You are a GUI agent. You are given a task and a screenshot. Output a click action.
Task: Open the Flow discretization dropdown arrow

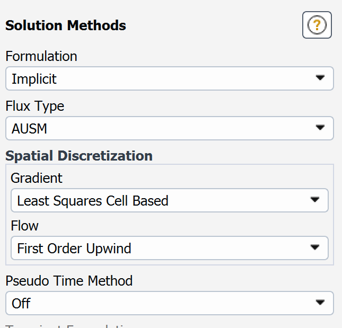pyautogui.click(x=315, y=247)
